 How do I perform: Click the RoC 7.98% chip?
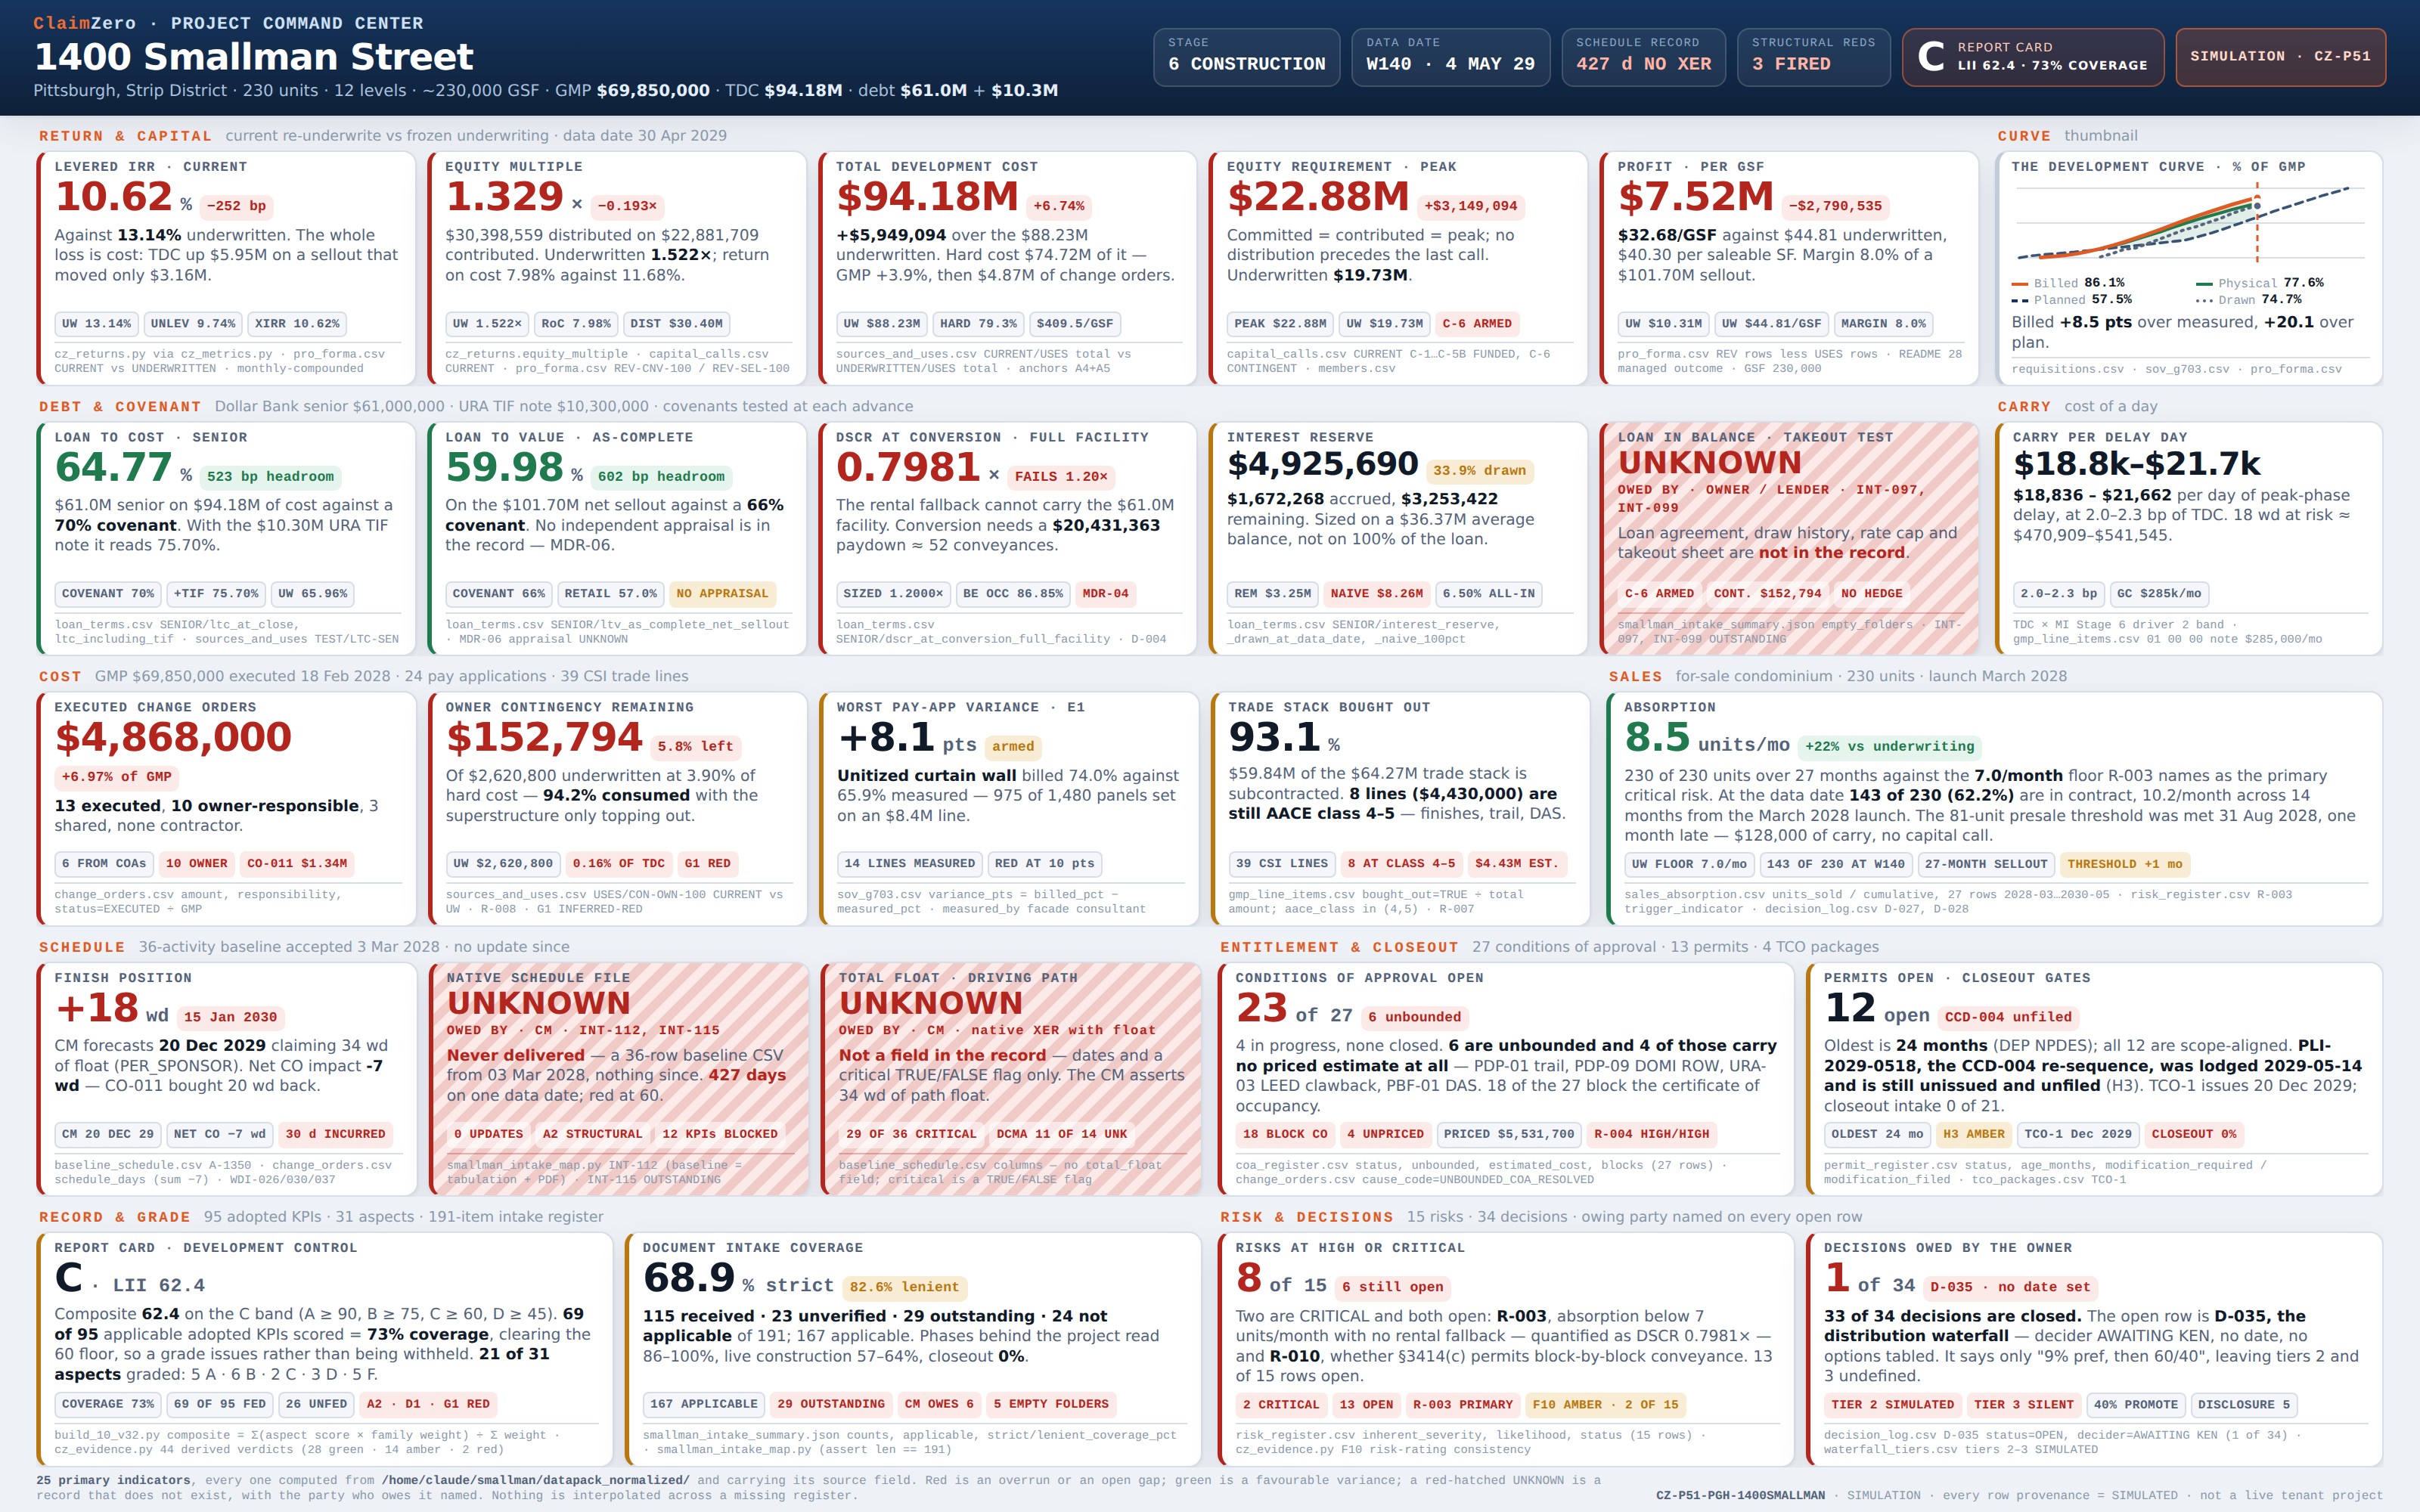click(x=576, y=324)
